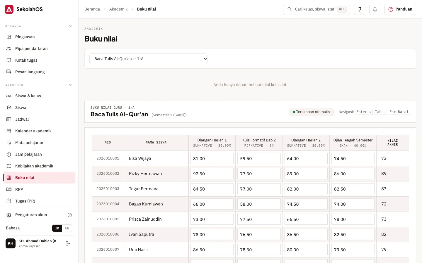Click the logout icon beside KH. Ahmad Dahlan
The height and width of the screenshot is (263, 422).
tap(68, 243)
